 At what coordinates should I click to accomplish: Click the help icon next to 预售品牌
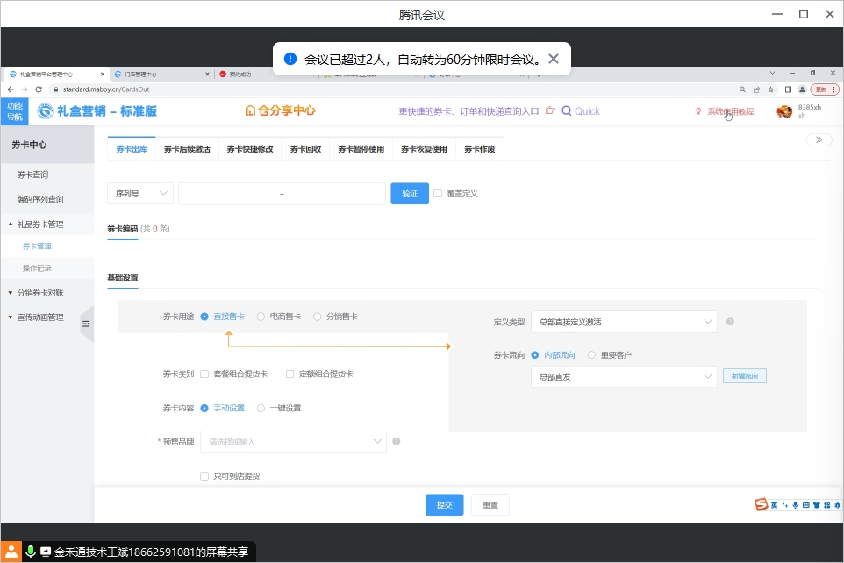(397, 441)
